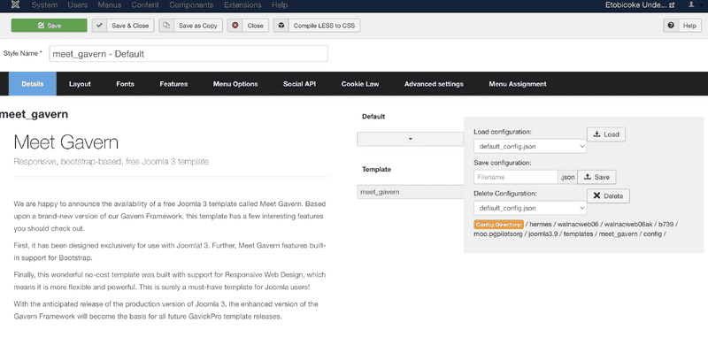This screenshot has height=337, width=708.
Task: Open the Components menu
Action: point(191,5)
